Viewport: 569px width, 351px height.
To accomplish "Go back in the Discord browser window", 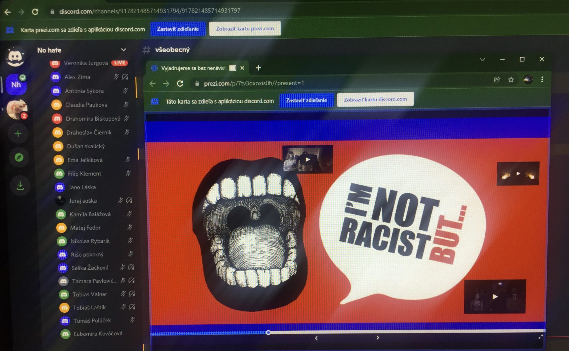I will pyautogui.click(x=8, y=12).
